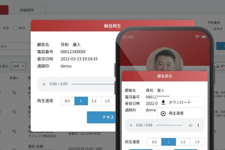Click the playback speed circle icon
The image size is (225, 150).
[x=163, y=114]
